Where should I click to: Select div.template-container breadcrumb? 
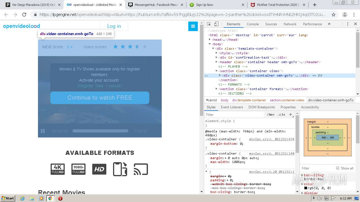[249, 100]
